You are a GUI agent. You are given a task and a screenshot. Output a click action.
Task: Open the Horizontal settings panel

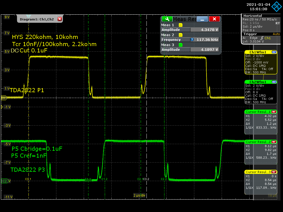click(253, 16)
